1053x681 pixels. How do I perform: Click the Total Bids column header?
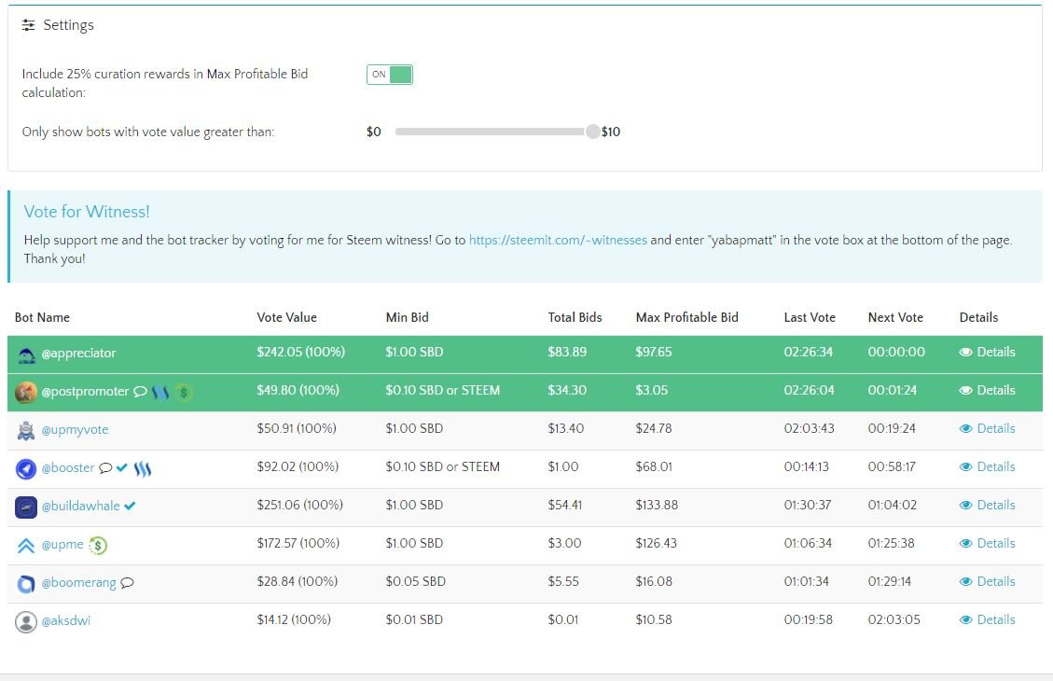(x=575, y=318)
